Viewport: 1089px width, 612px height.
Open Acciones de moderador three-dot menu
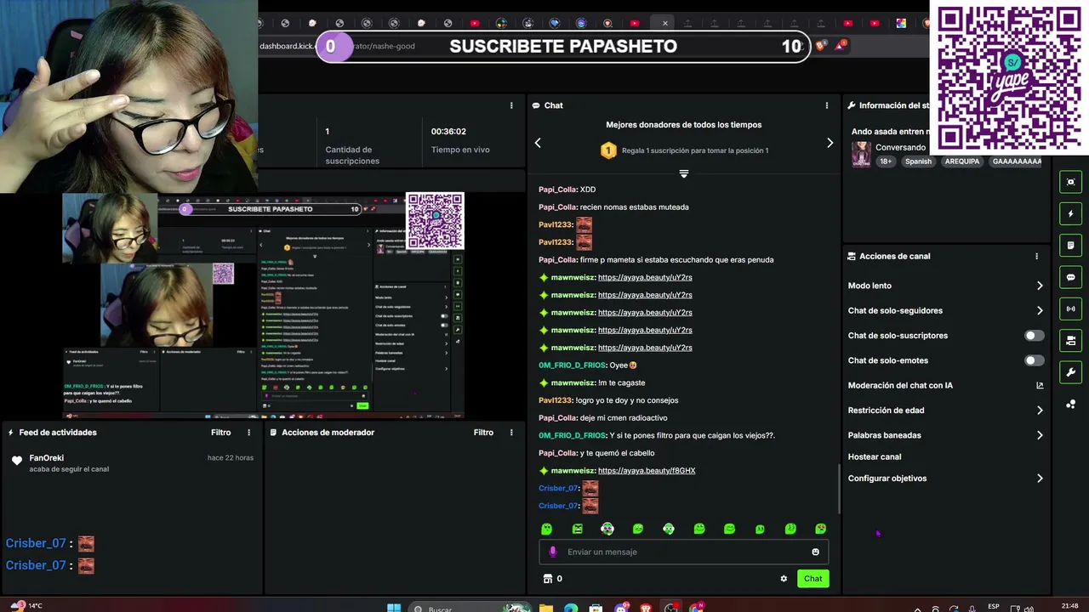(511, 433)
